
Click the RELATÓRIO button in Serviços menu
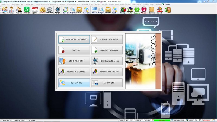74,83
